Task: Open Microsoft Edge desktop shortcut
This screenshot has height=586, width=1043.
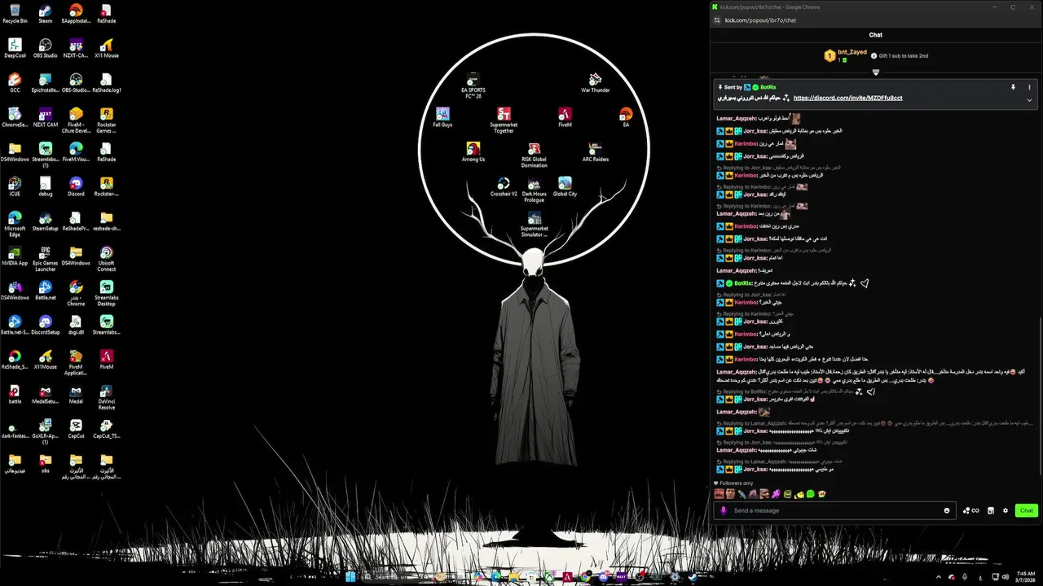Action: pyautogui.click(x=15, y=224)
